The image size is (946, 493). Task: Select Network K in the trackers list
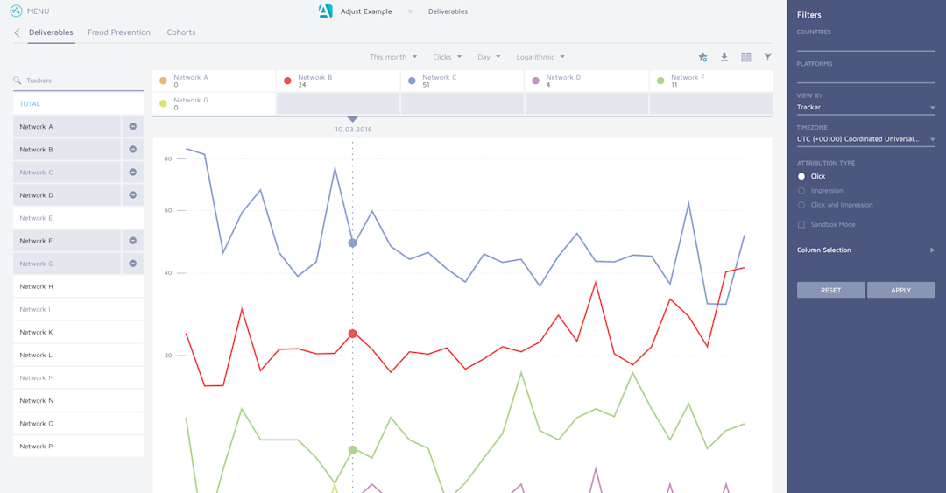(79, 333)
